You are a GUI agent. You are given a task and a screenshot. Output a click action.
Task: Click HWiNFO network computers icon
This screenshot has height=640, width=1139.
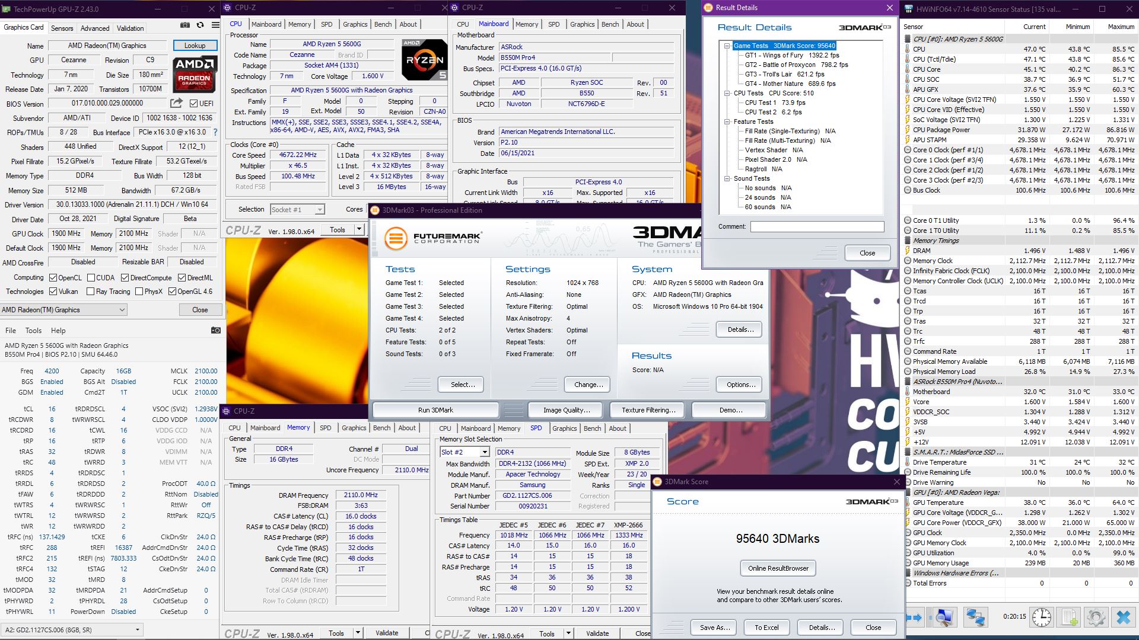[x=976, y=617]
